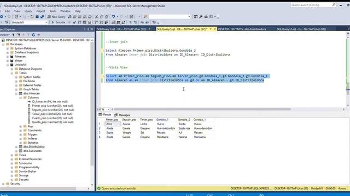Open the Help menu
Image resolution: width=350 pixels, height=196 pixels.
tap(78, 11)
